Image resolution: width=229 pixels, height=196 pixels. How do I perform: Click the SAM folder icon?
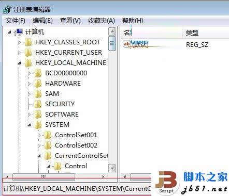pyautogui.click(x=38, y=94)
